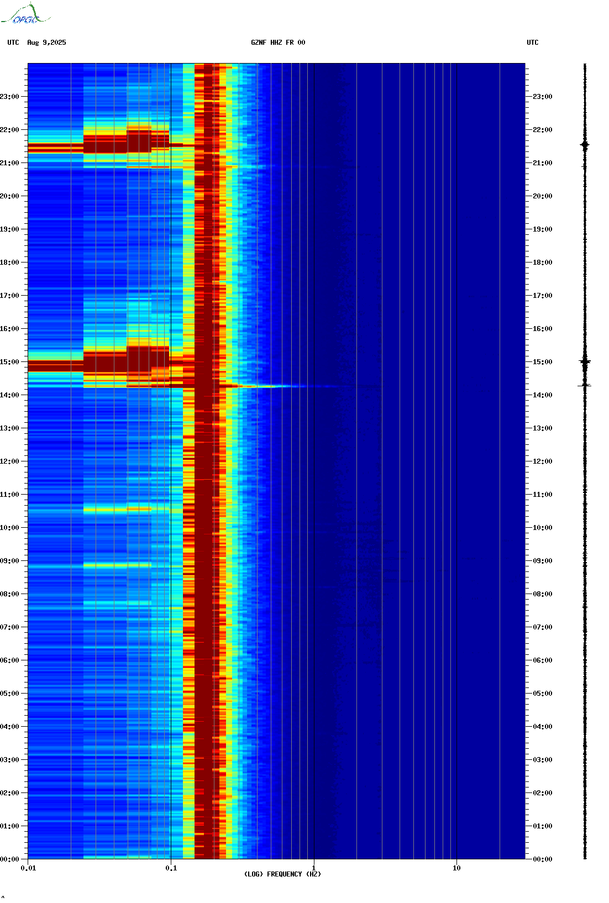Click the left axis '06:00' time label

click(x=9, y=660)
